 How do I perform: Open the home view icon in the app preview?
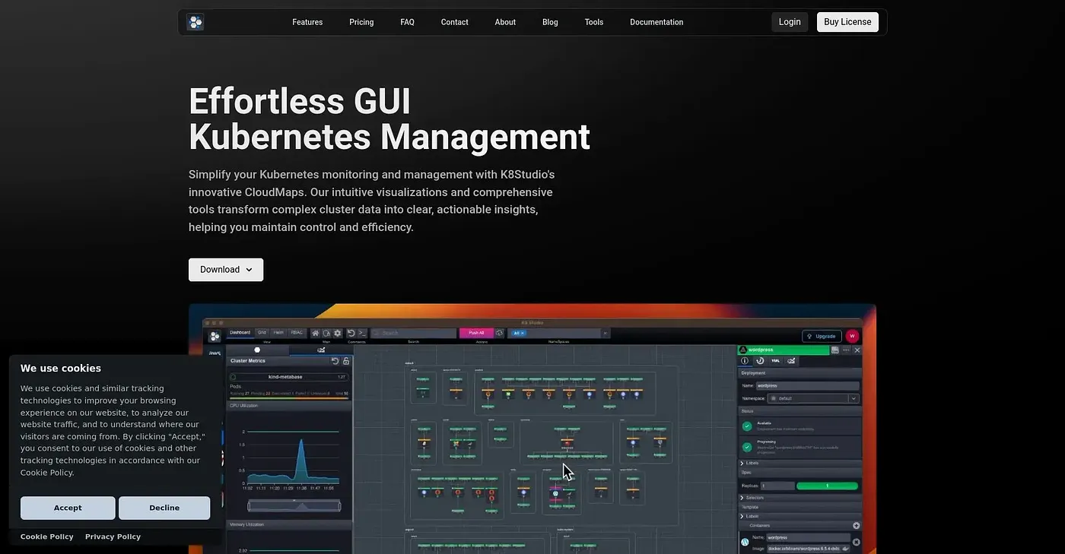(x=315, y=333)
